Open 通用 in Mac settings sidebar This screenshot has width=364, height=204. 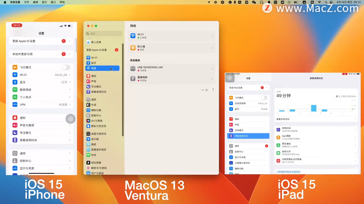point(102,100)
